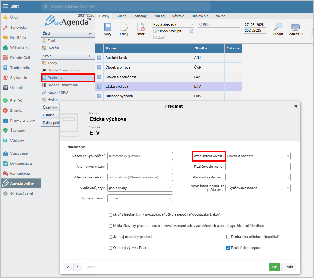The width and height of the screenshot is (314, 278).
Task: Click the Výsledky bar chart icon
Action: coord(5,141)
